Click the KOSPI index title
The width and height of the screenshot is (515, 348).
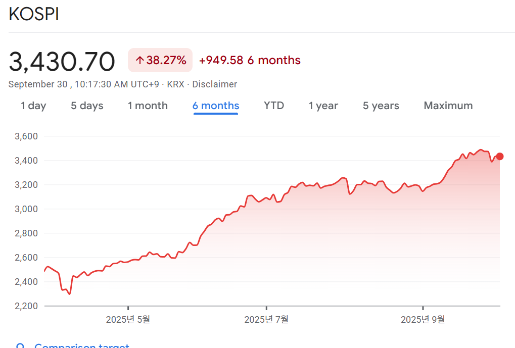(x=34, y=14)
